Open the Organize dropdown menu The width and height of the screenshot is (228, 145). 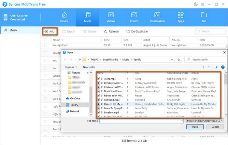coord(71,67)
